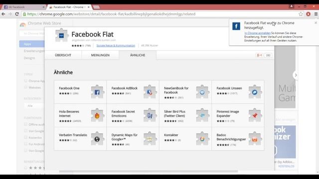Select the ÄHNLICHE tab
319x179 pixels.
tap(138, 55)
